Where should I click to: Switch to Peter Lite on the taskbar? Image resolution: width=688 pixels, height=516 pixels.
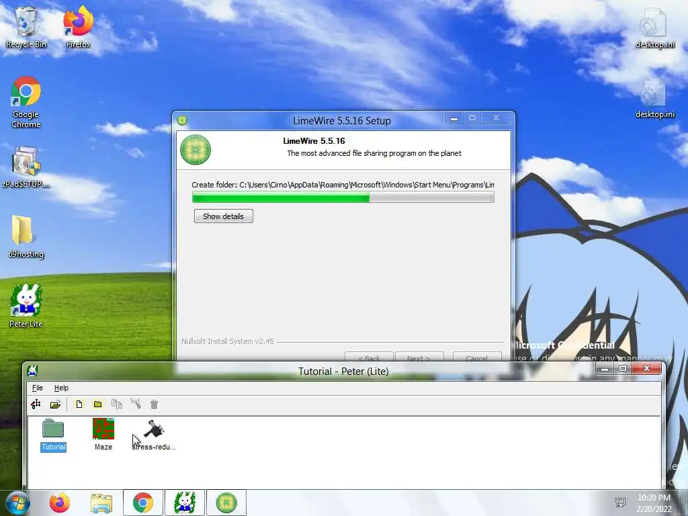(185, 503)
